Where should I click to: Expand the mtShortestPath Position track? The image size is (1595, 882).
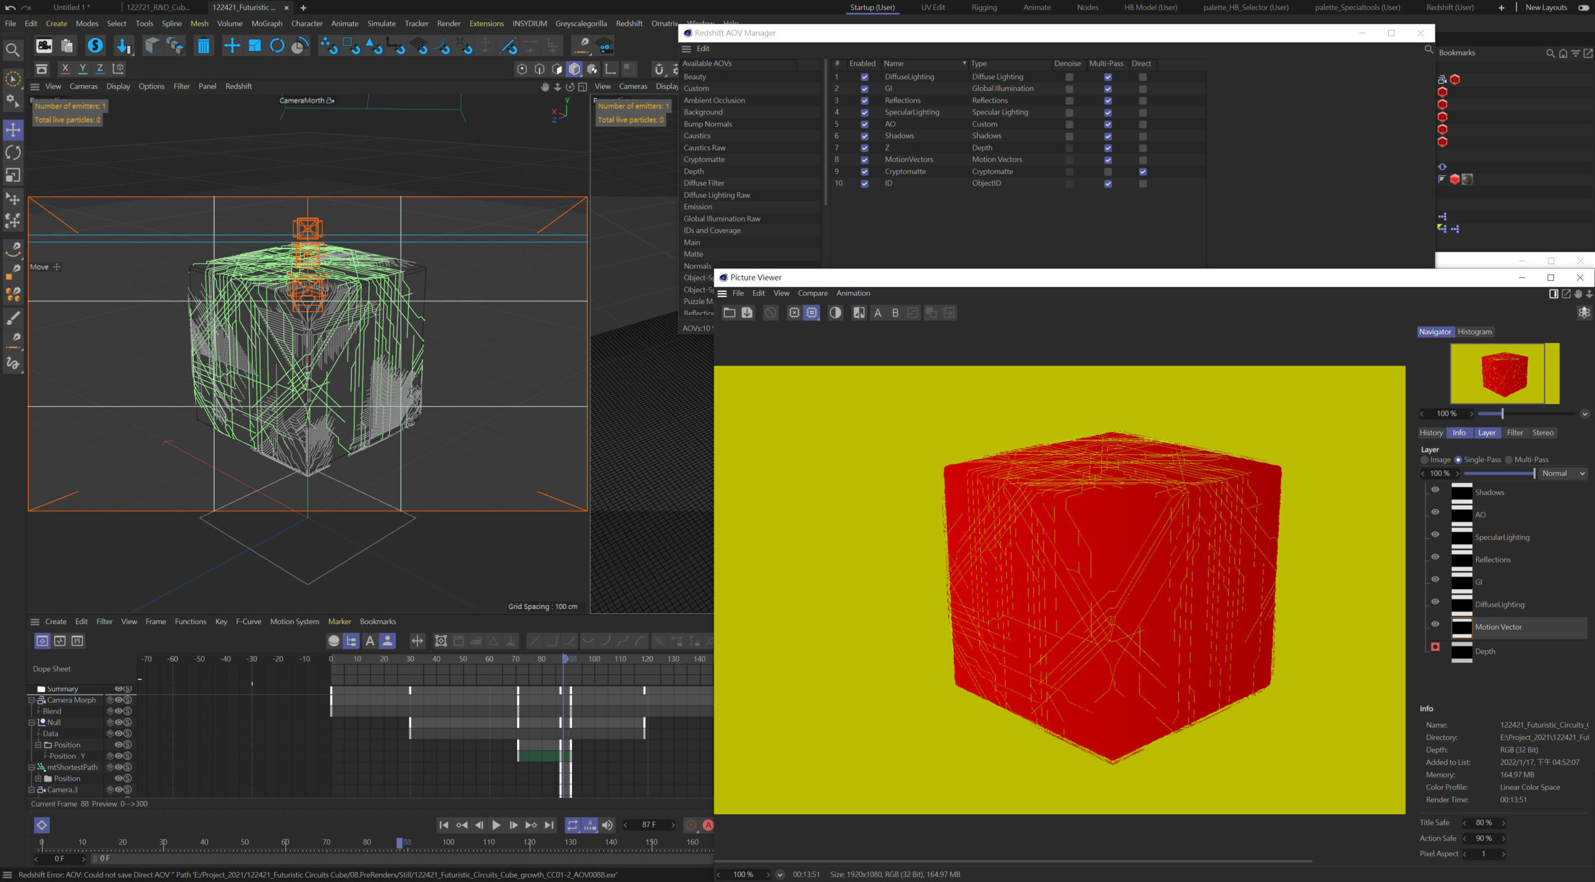pos(38,779)
